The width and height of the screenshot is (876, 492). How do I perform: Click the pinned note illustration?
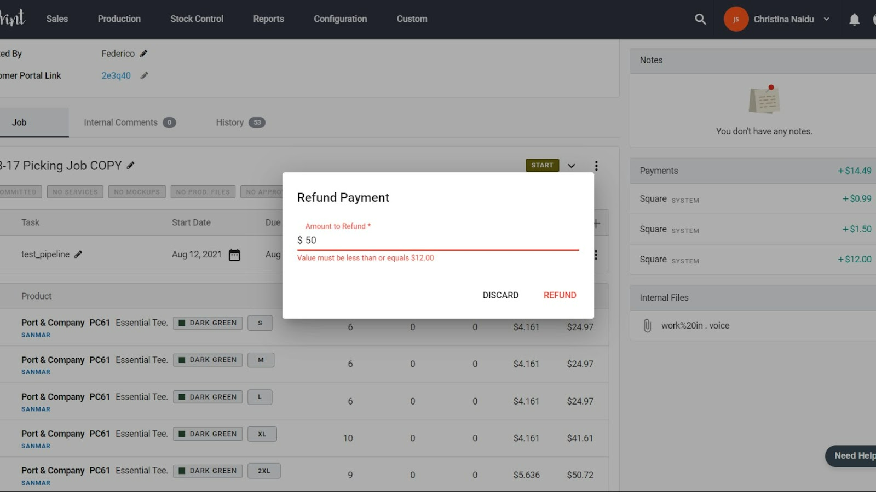(764, 99)
